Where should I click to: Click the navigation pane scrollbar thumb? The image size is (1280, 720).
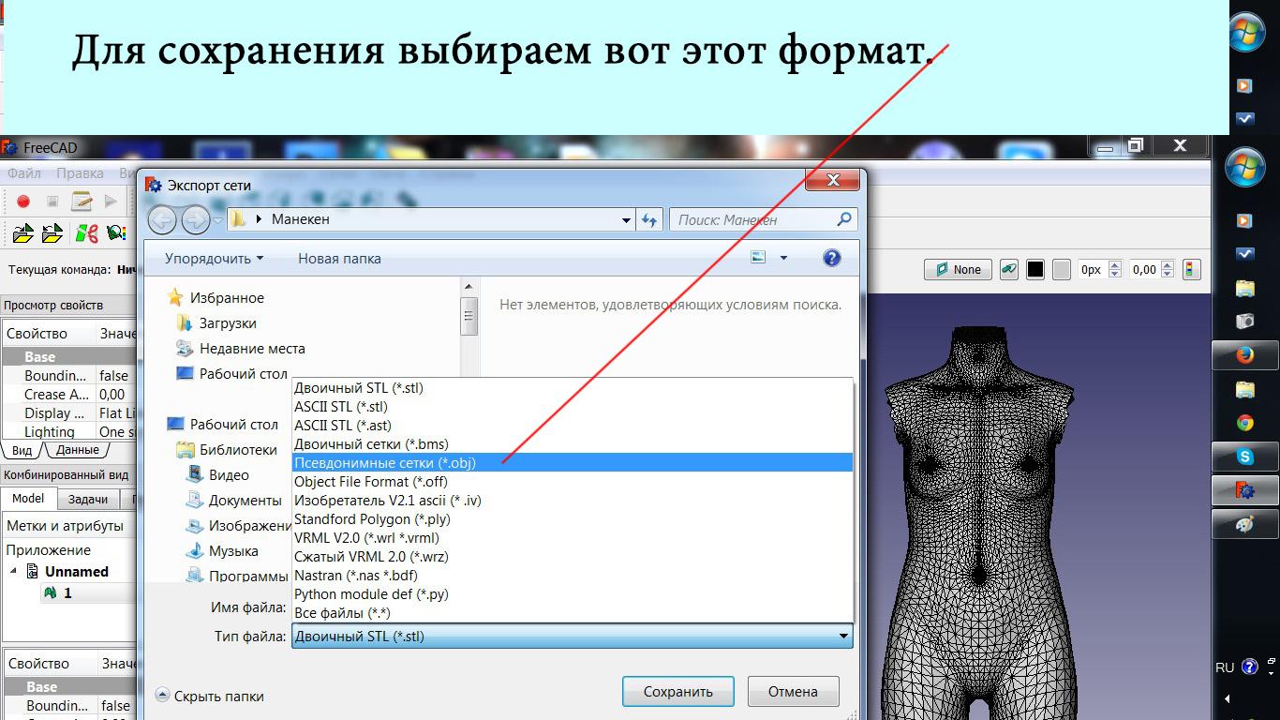point(469,317)
